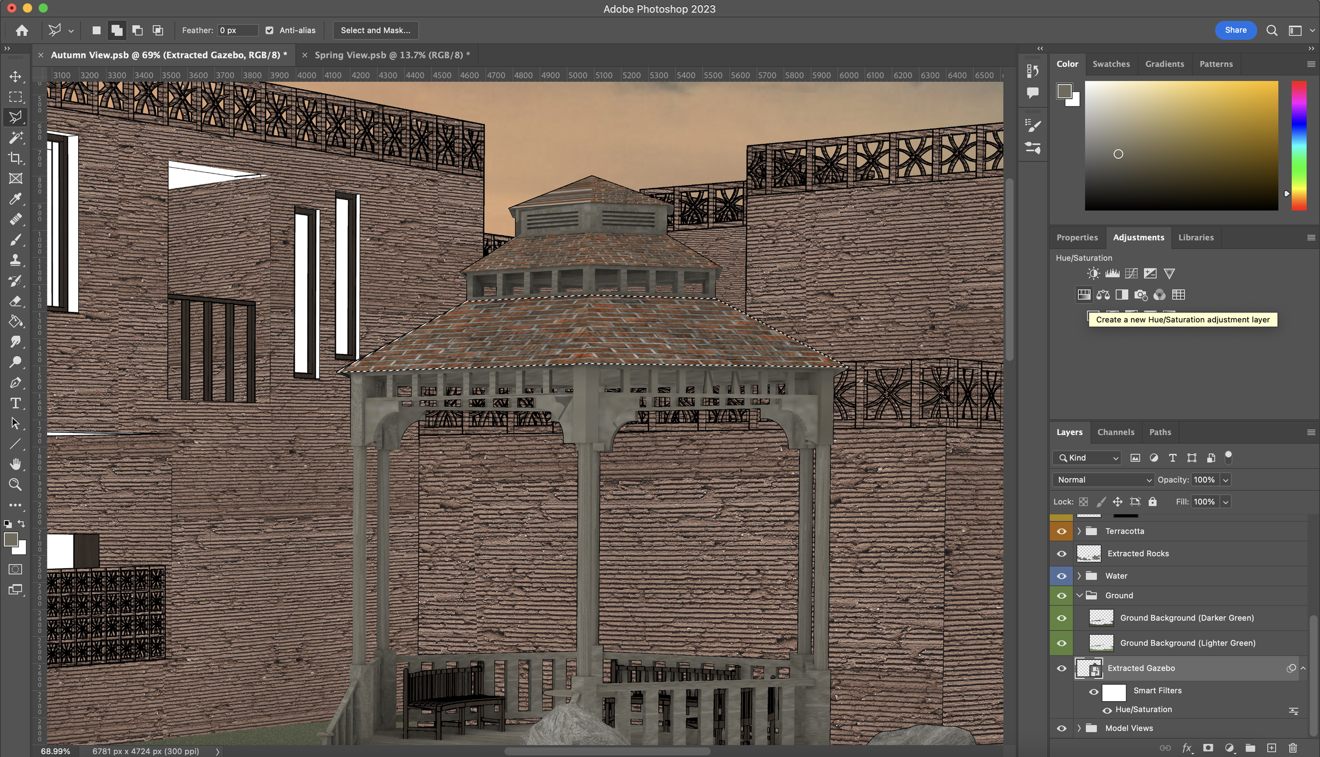
Task: Select the Hand tool
Action: (x=15, y=464)
